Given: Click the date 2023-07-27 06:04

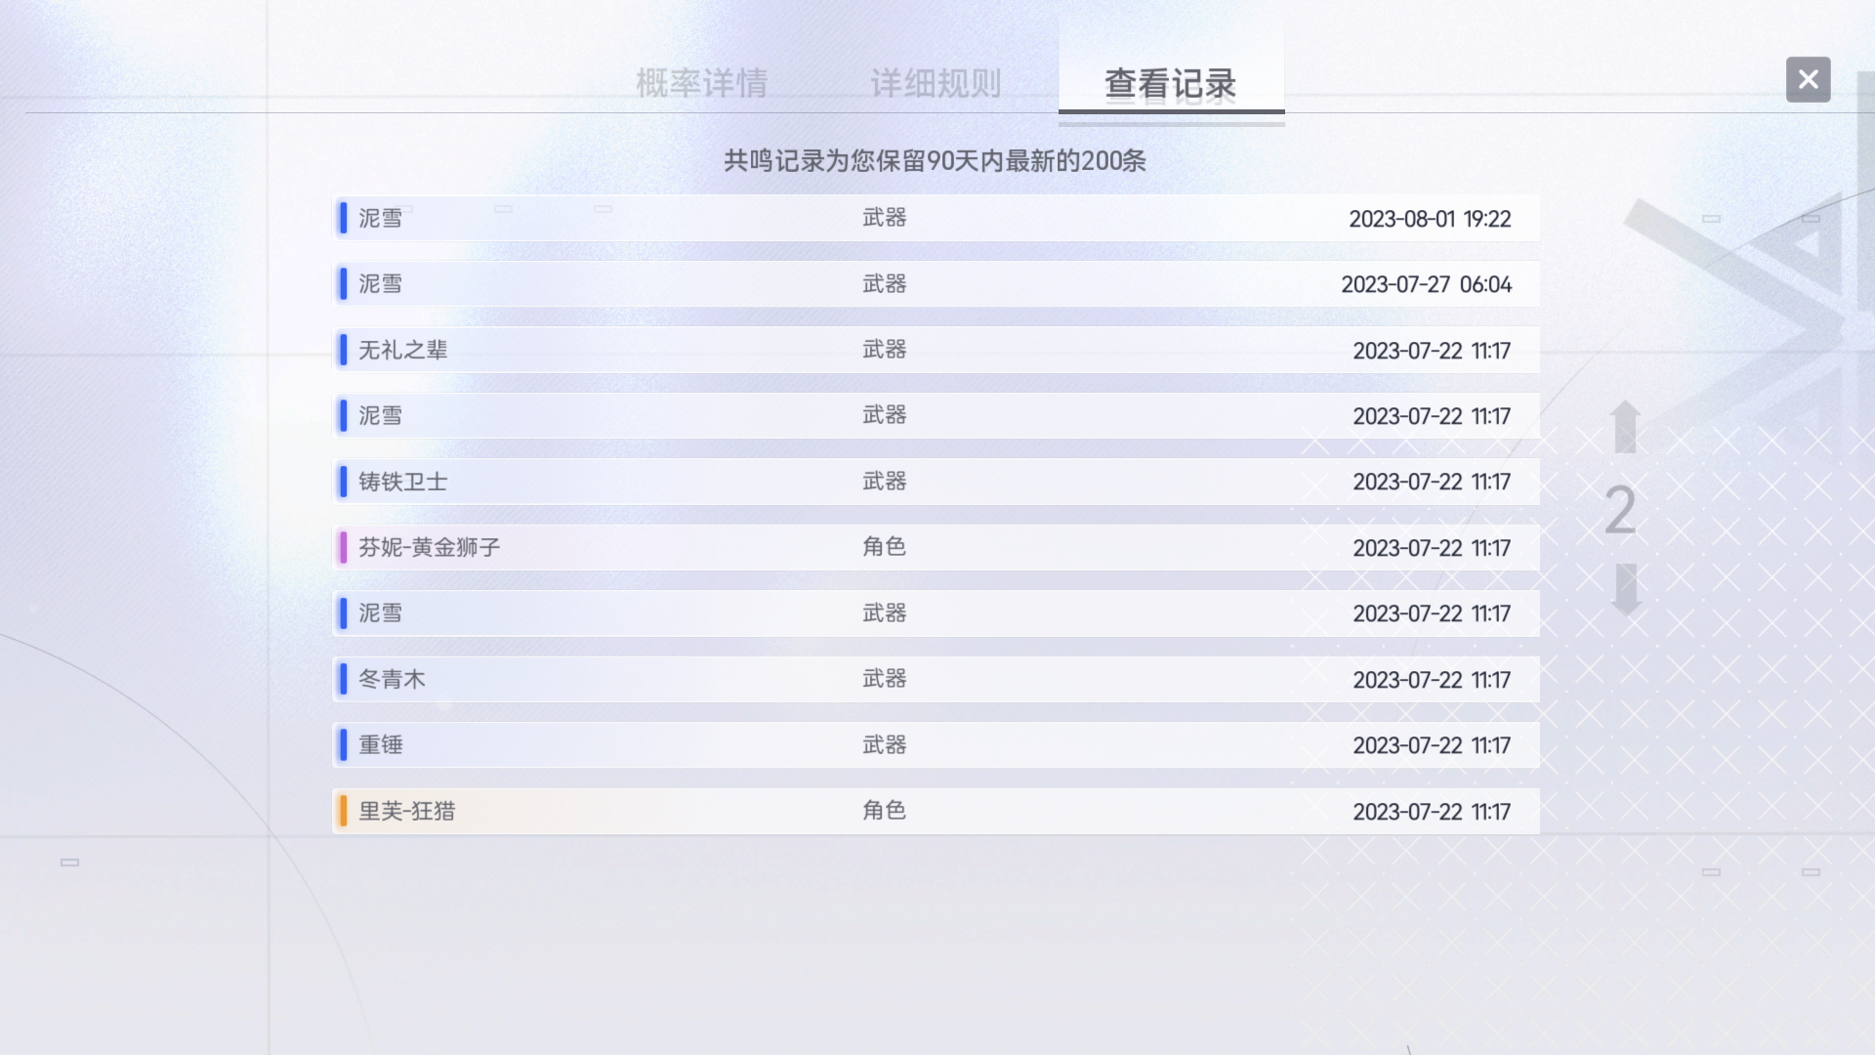Looking at the screenshot, I should tap(1426, 284).
